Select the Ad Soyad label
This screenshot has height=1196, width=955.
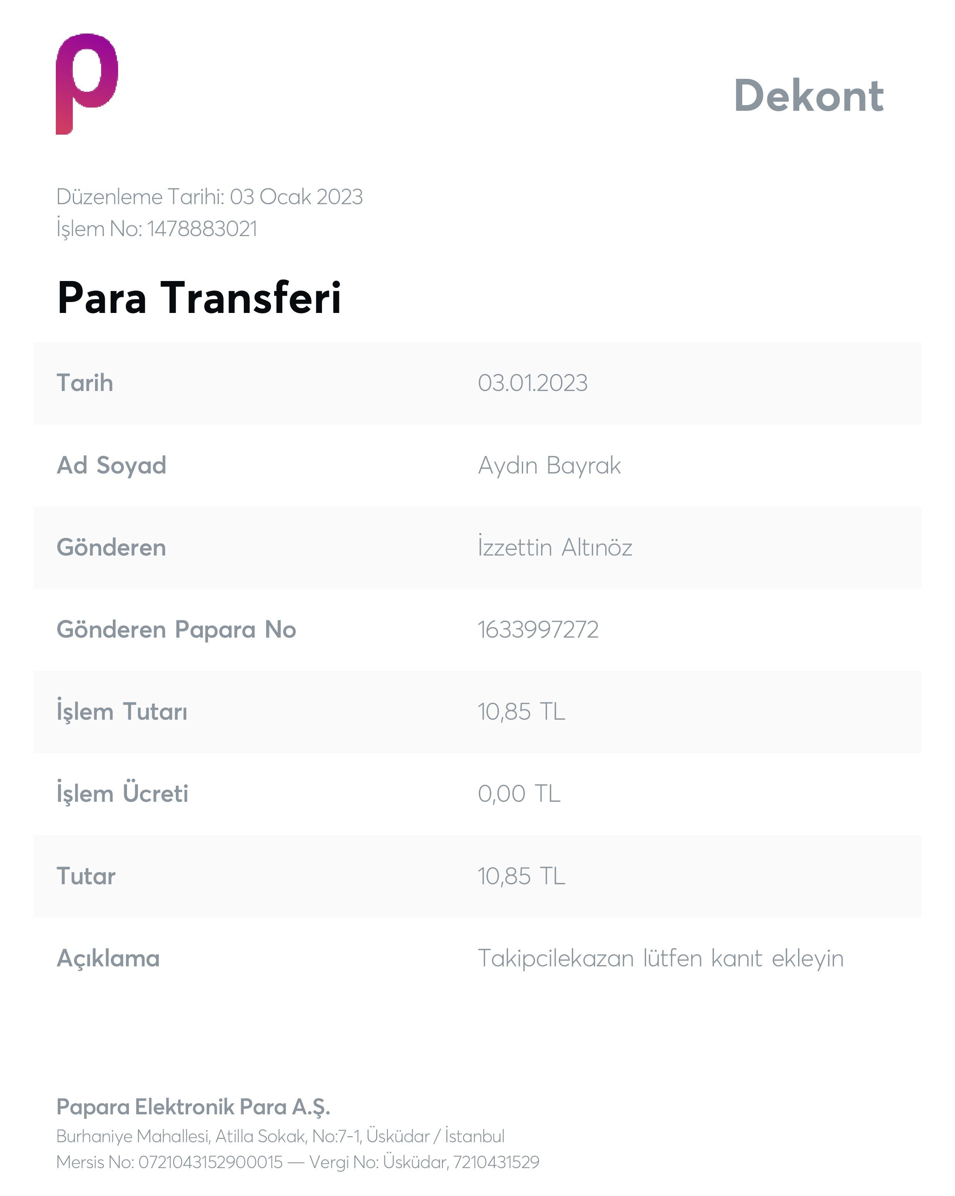(111, 465)
